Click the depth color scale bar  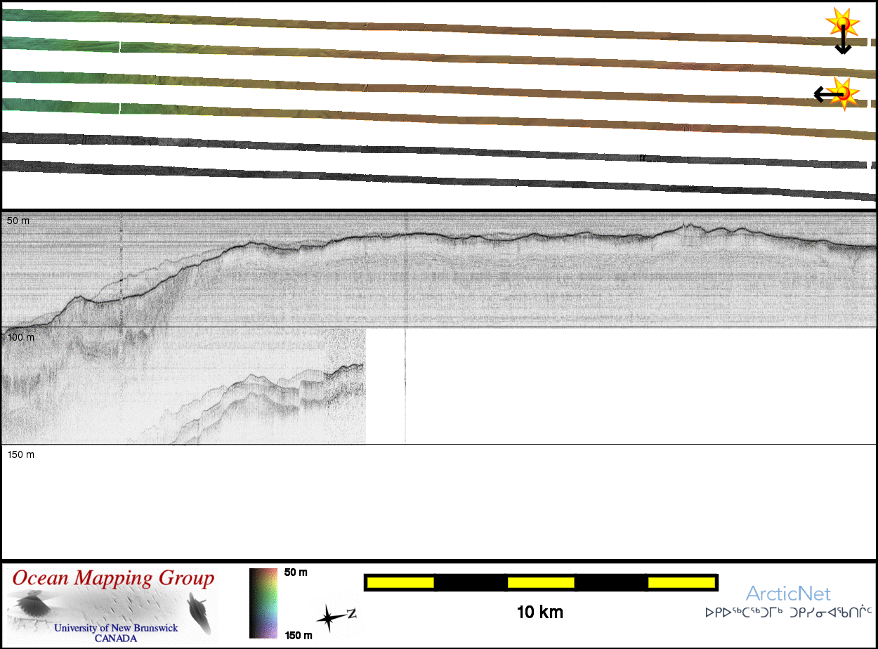tap(263, 603)
